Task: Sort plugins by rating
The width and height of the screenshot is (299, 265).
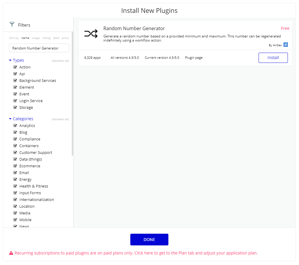Action: pos(47,38)
